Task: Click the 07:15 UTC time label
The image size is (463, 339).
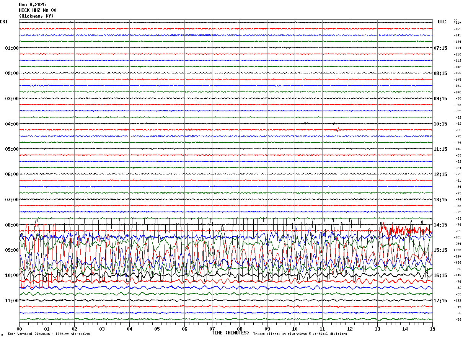Action: [x=440, y=48]
